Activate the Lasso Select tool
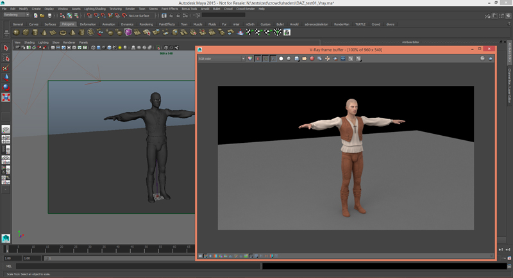This screenshot has height=278, width=513. (6, 58)
